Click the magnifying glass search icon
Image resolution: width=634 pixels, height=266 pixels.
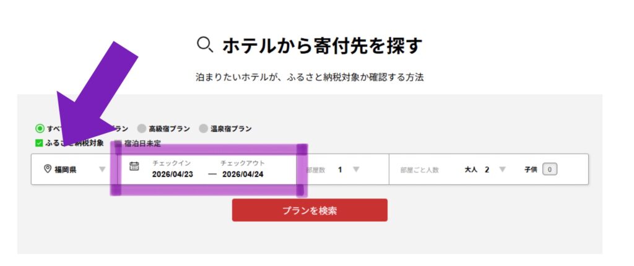(x=205, y=45)
